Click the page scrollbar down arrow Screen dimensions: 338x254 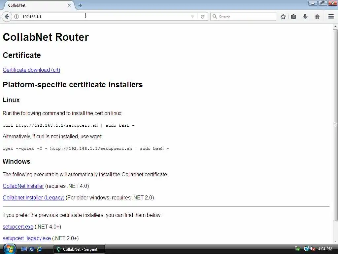(335, 241)
